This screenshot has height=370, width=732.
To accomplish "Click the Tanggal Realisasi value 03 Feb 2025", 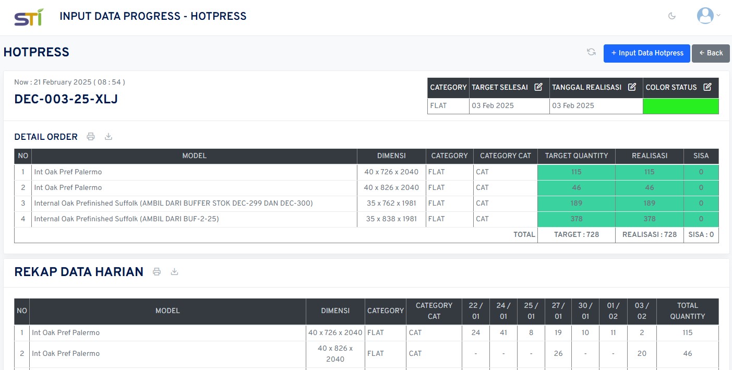I will 573,105.
